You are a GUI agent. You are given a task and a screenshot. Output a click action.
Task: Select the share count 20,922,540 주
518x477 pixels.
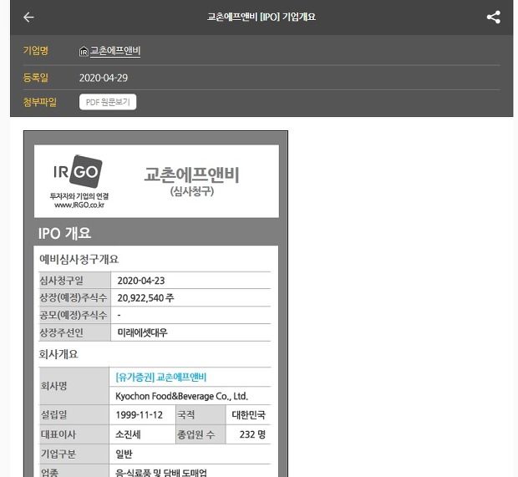145,298
